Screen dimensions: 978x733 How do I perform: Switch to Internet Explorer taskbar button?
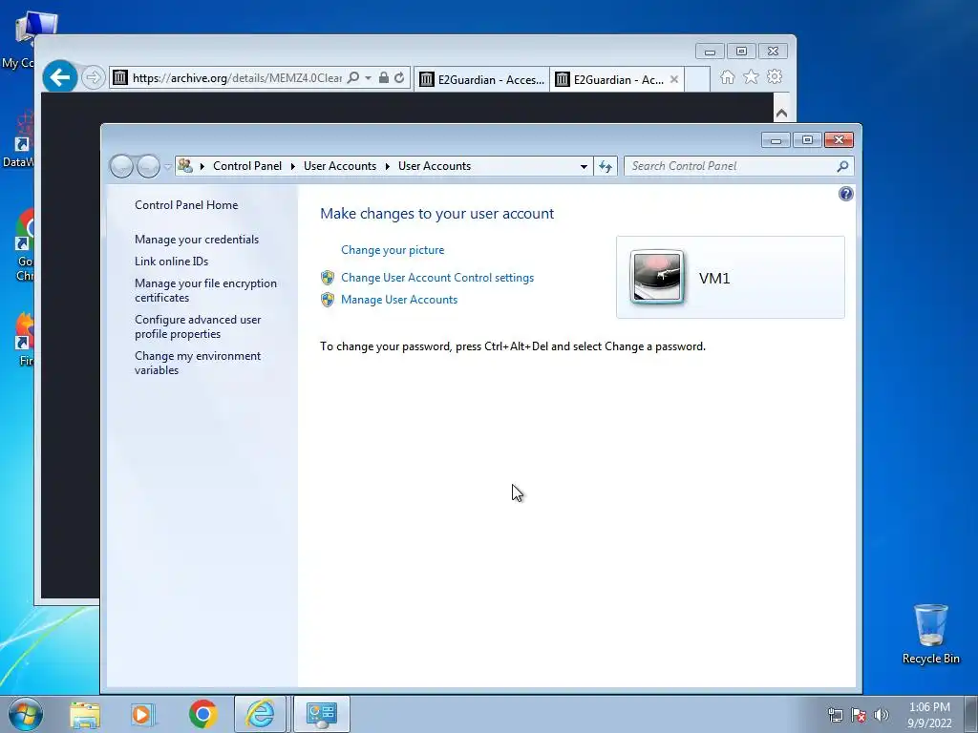point(260,714)
